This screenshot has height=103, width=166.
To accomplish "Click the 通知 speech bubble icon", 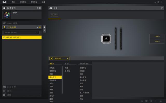I will 4,95.
